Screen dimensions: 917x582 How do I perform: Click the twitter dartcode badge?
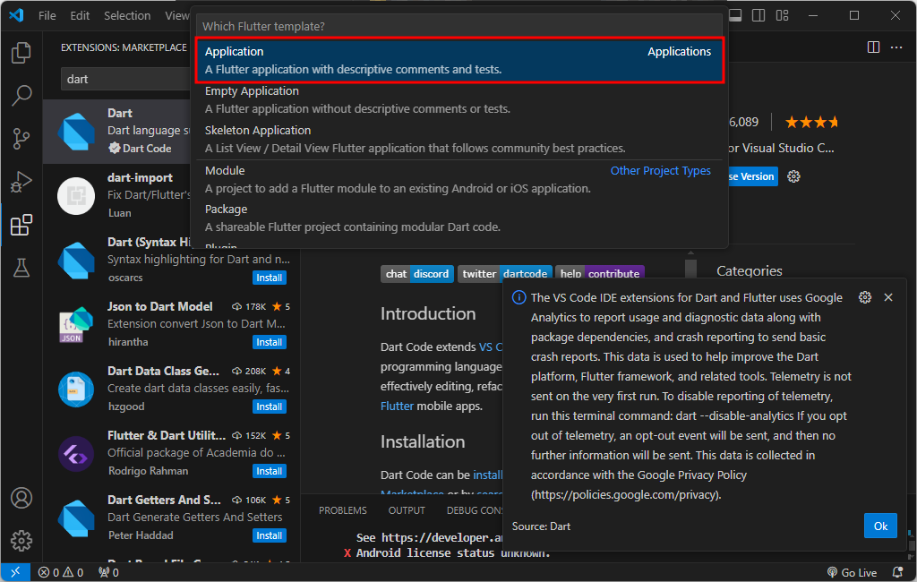[505, 273]
